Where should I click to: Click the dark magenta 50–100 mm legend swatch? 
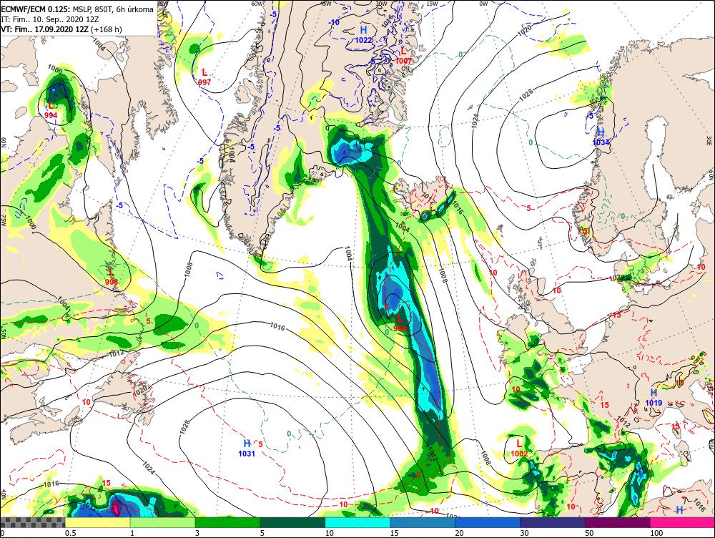617,522
